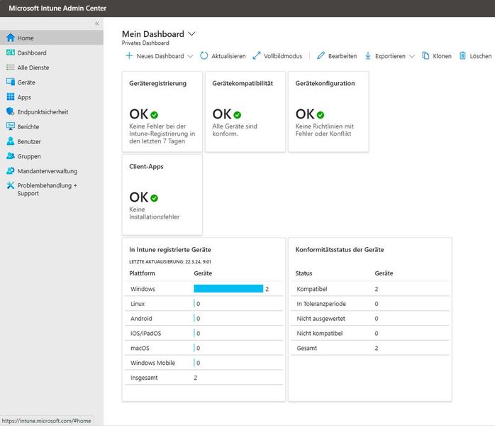Viewport: 495px width, 426px height.
Task: Click the Vollbildmodus button label
Action: 283,56
